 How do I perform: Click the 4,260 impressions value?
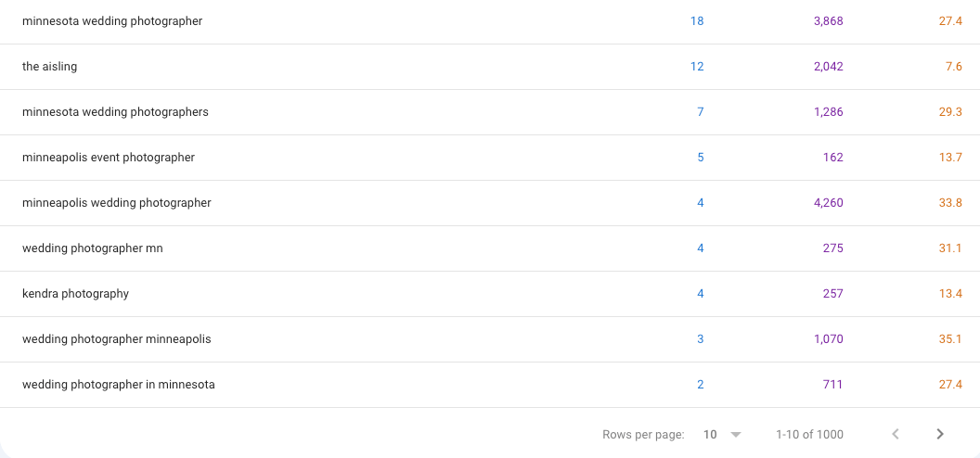(828, 202)
